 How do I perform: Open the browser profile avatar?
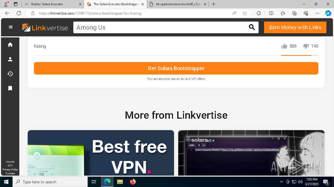tap(6, 4)
